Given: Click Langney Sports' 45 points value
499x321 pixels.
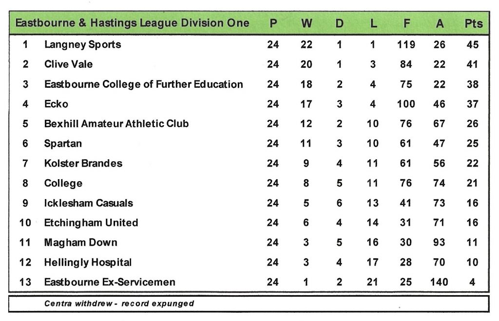Looking at the screenshot, I should point(472,45).
